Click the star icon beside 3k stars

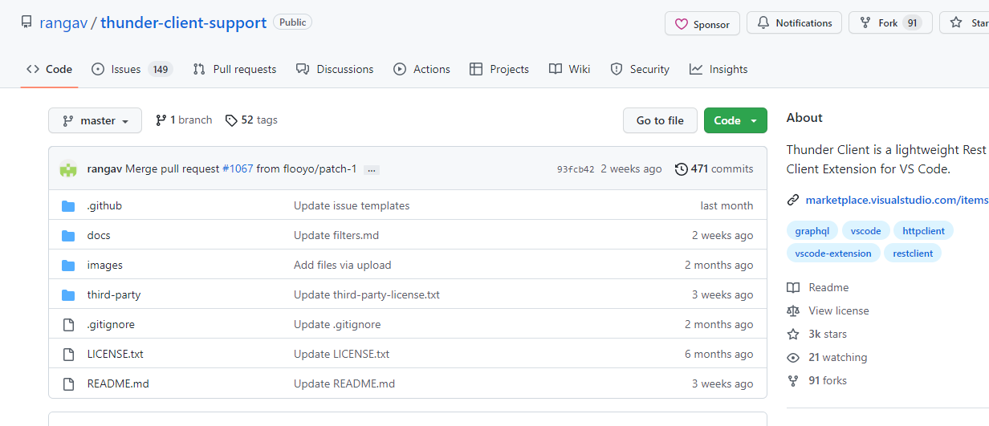click(793, 335)
